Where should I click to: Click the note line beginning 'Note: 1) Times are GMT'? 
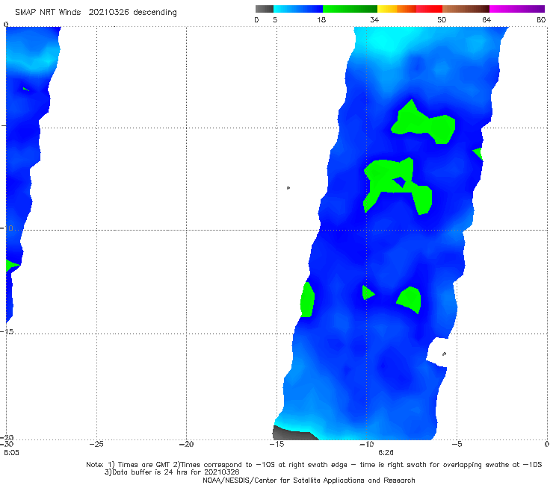pyautogui.click(x=314, y=465)
